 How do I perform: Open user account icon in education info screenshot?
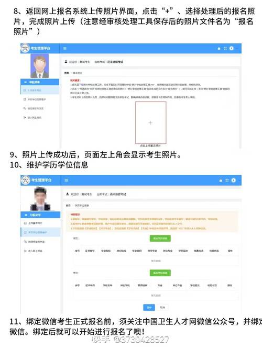[x=234, y=181]
